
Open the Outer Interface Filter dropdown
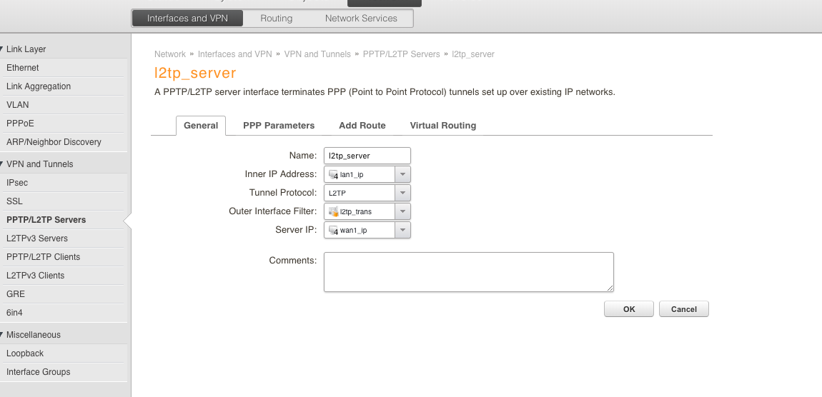click(x=402, y=211)
